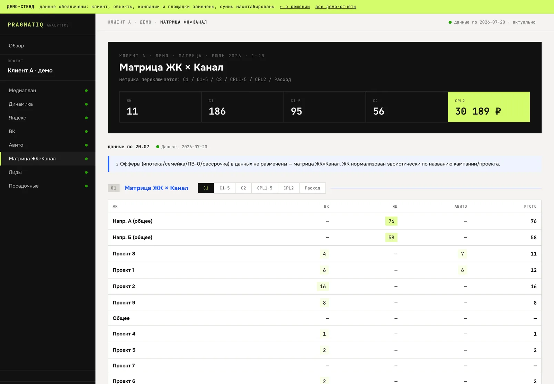Click the 'Проект 9' row label

pos(124,303)
